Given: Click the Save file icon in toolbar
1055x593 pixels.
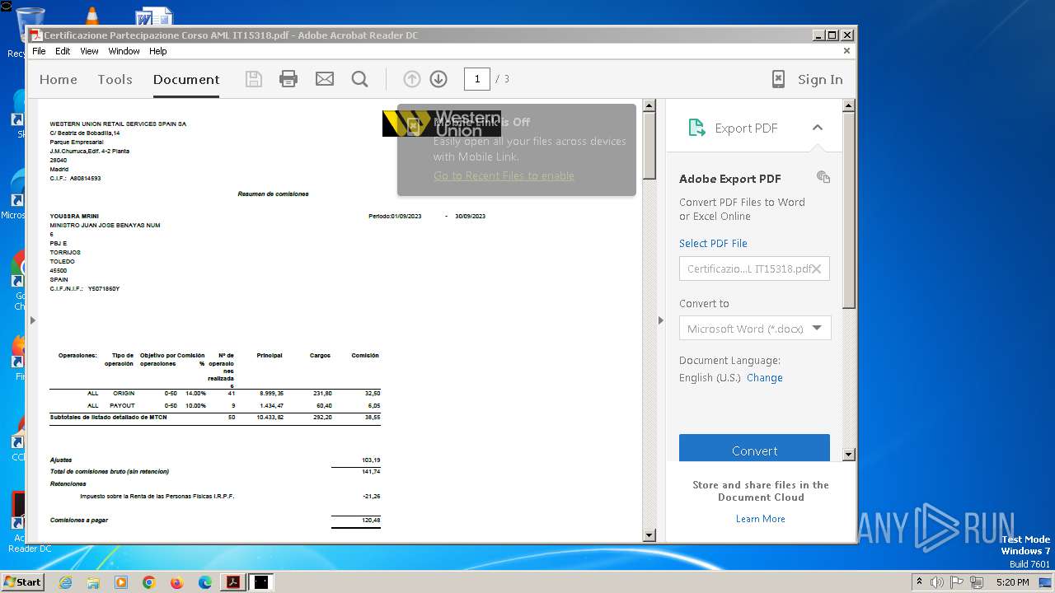Looking at the screenshot, I should coord(254,79).
